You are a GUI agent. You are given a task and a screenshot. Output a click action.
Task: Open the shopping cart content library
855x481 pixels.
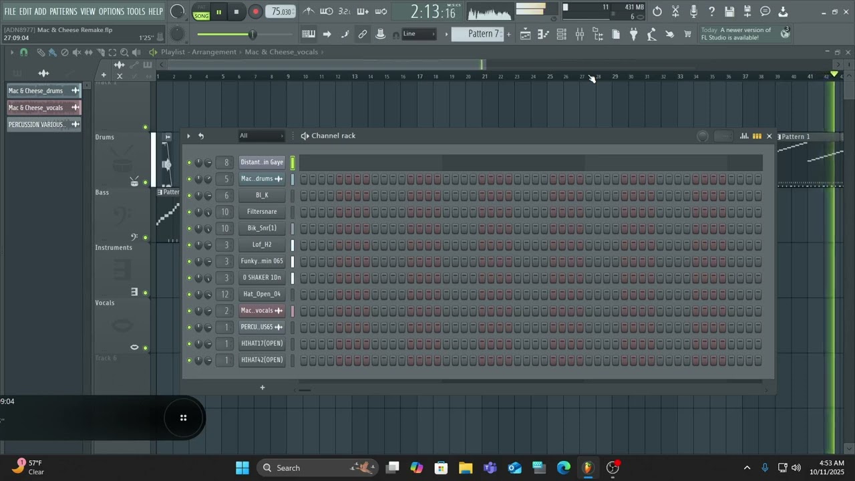[x=688, y=34]
